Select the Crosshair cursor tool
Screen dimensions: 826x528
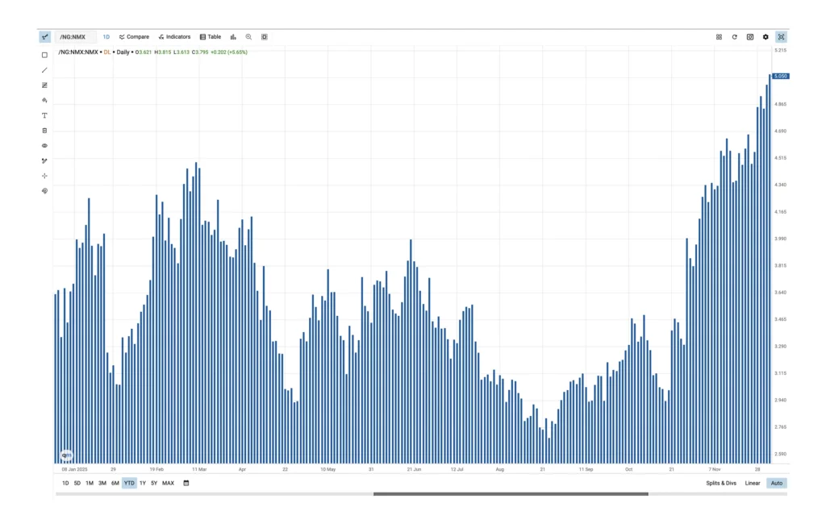[x=44, y=176]
